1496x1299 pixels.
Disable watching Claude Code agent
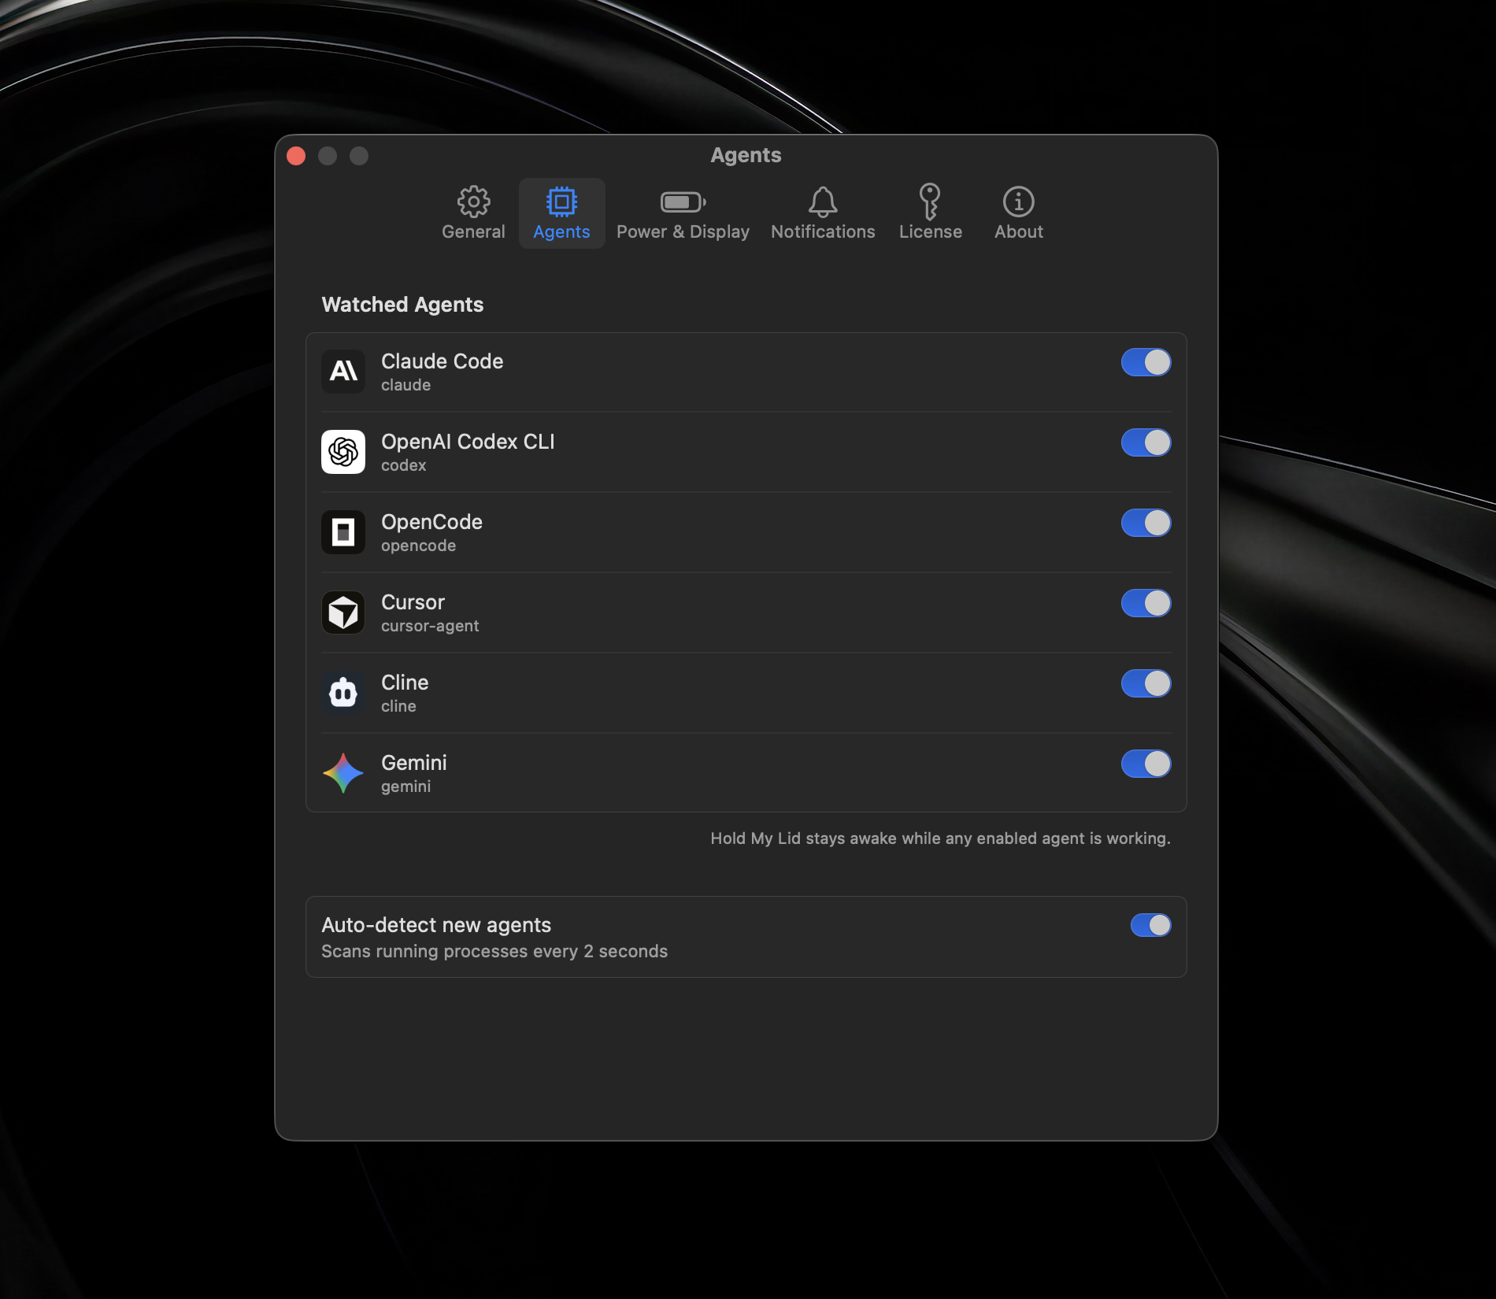pyautogui.click(x=1146, y=362)
